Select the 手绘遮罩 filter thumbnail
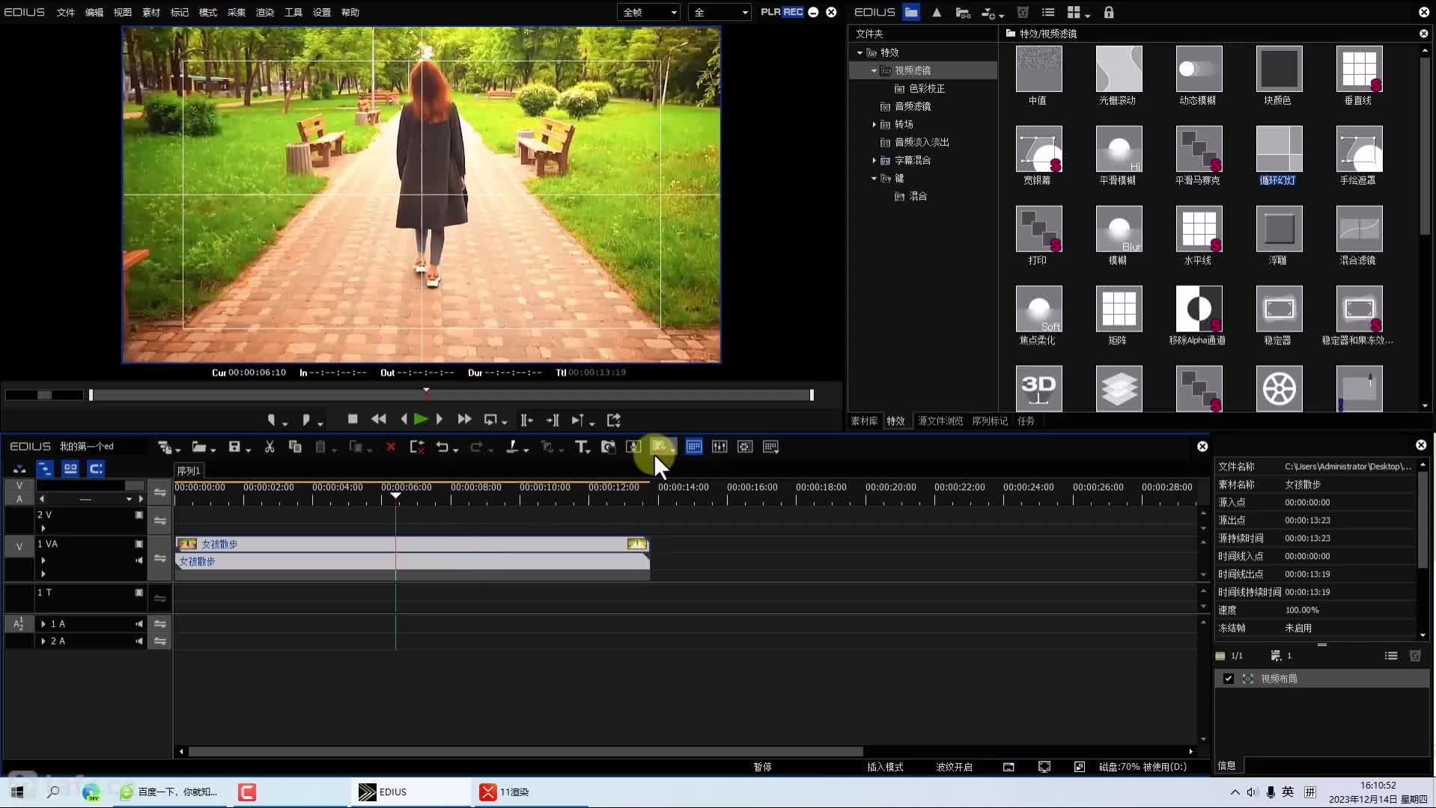 click(x=1359, y=150)
